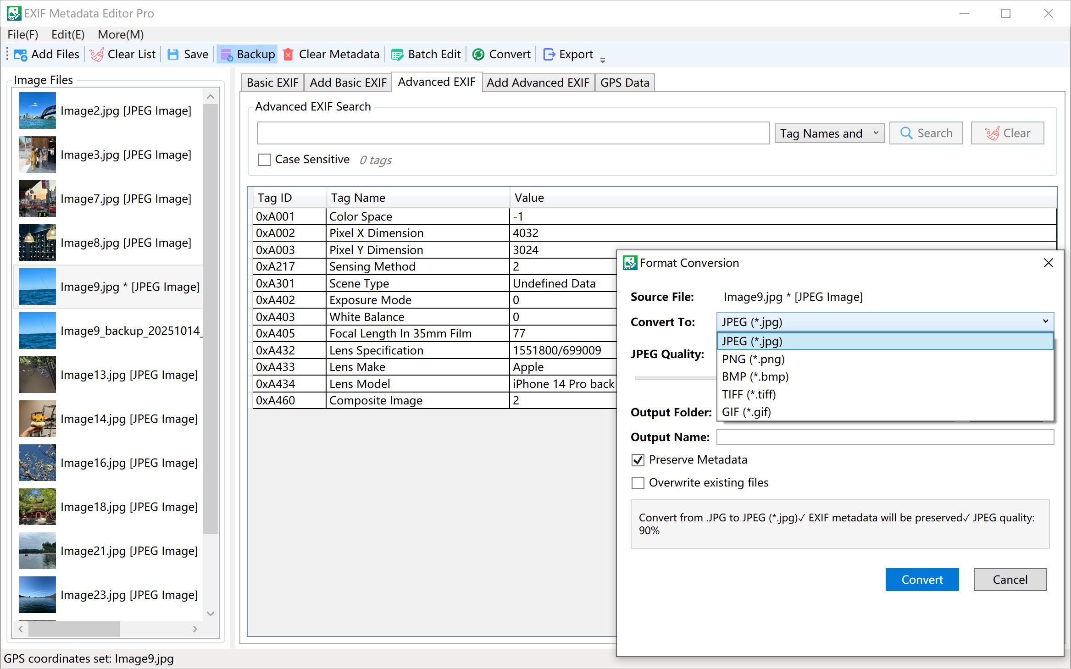Select PNG (*.png) from format list

pos(753,359)
